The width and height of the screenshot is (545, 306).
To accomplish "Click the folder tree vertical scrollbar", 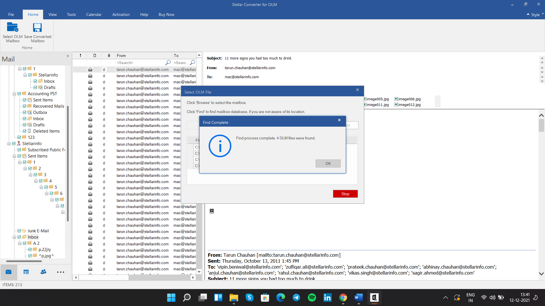I will [68, 163].
